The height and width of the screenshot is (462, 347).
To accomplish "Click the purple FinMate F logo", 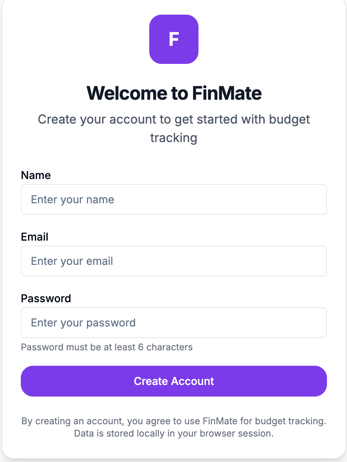I will (x=174, y=39).
